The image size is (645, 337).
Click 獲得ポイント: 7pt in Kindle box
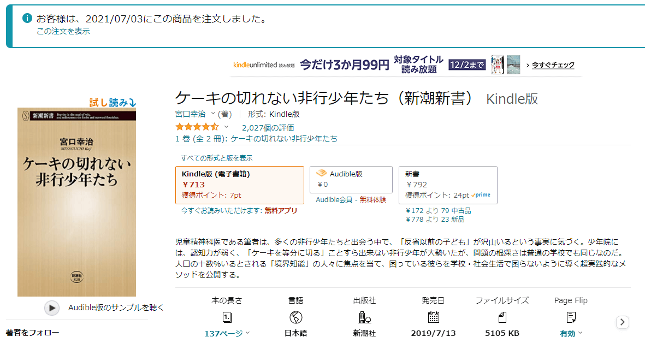[211, 195]
